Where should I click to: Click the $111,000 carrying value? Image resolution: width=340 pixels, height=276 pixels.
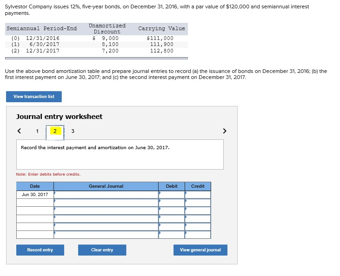coord(160,39)
